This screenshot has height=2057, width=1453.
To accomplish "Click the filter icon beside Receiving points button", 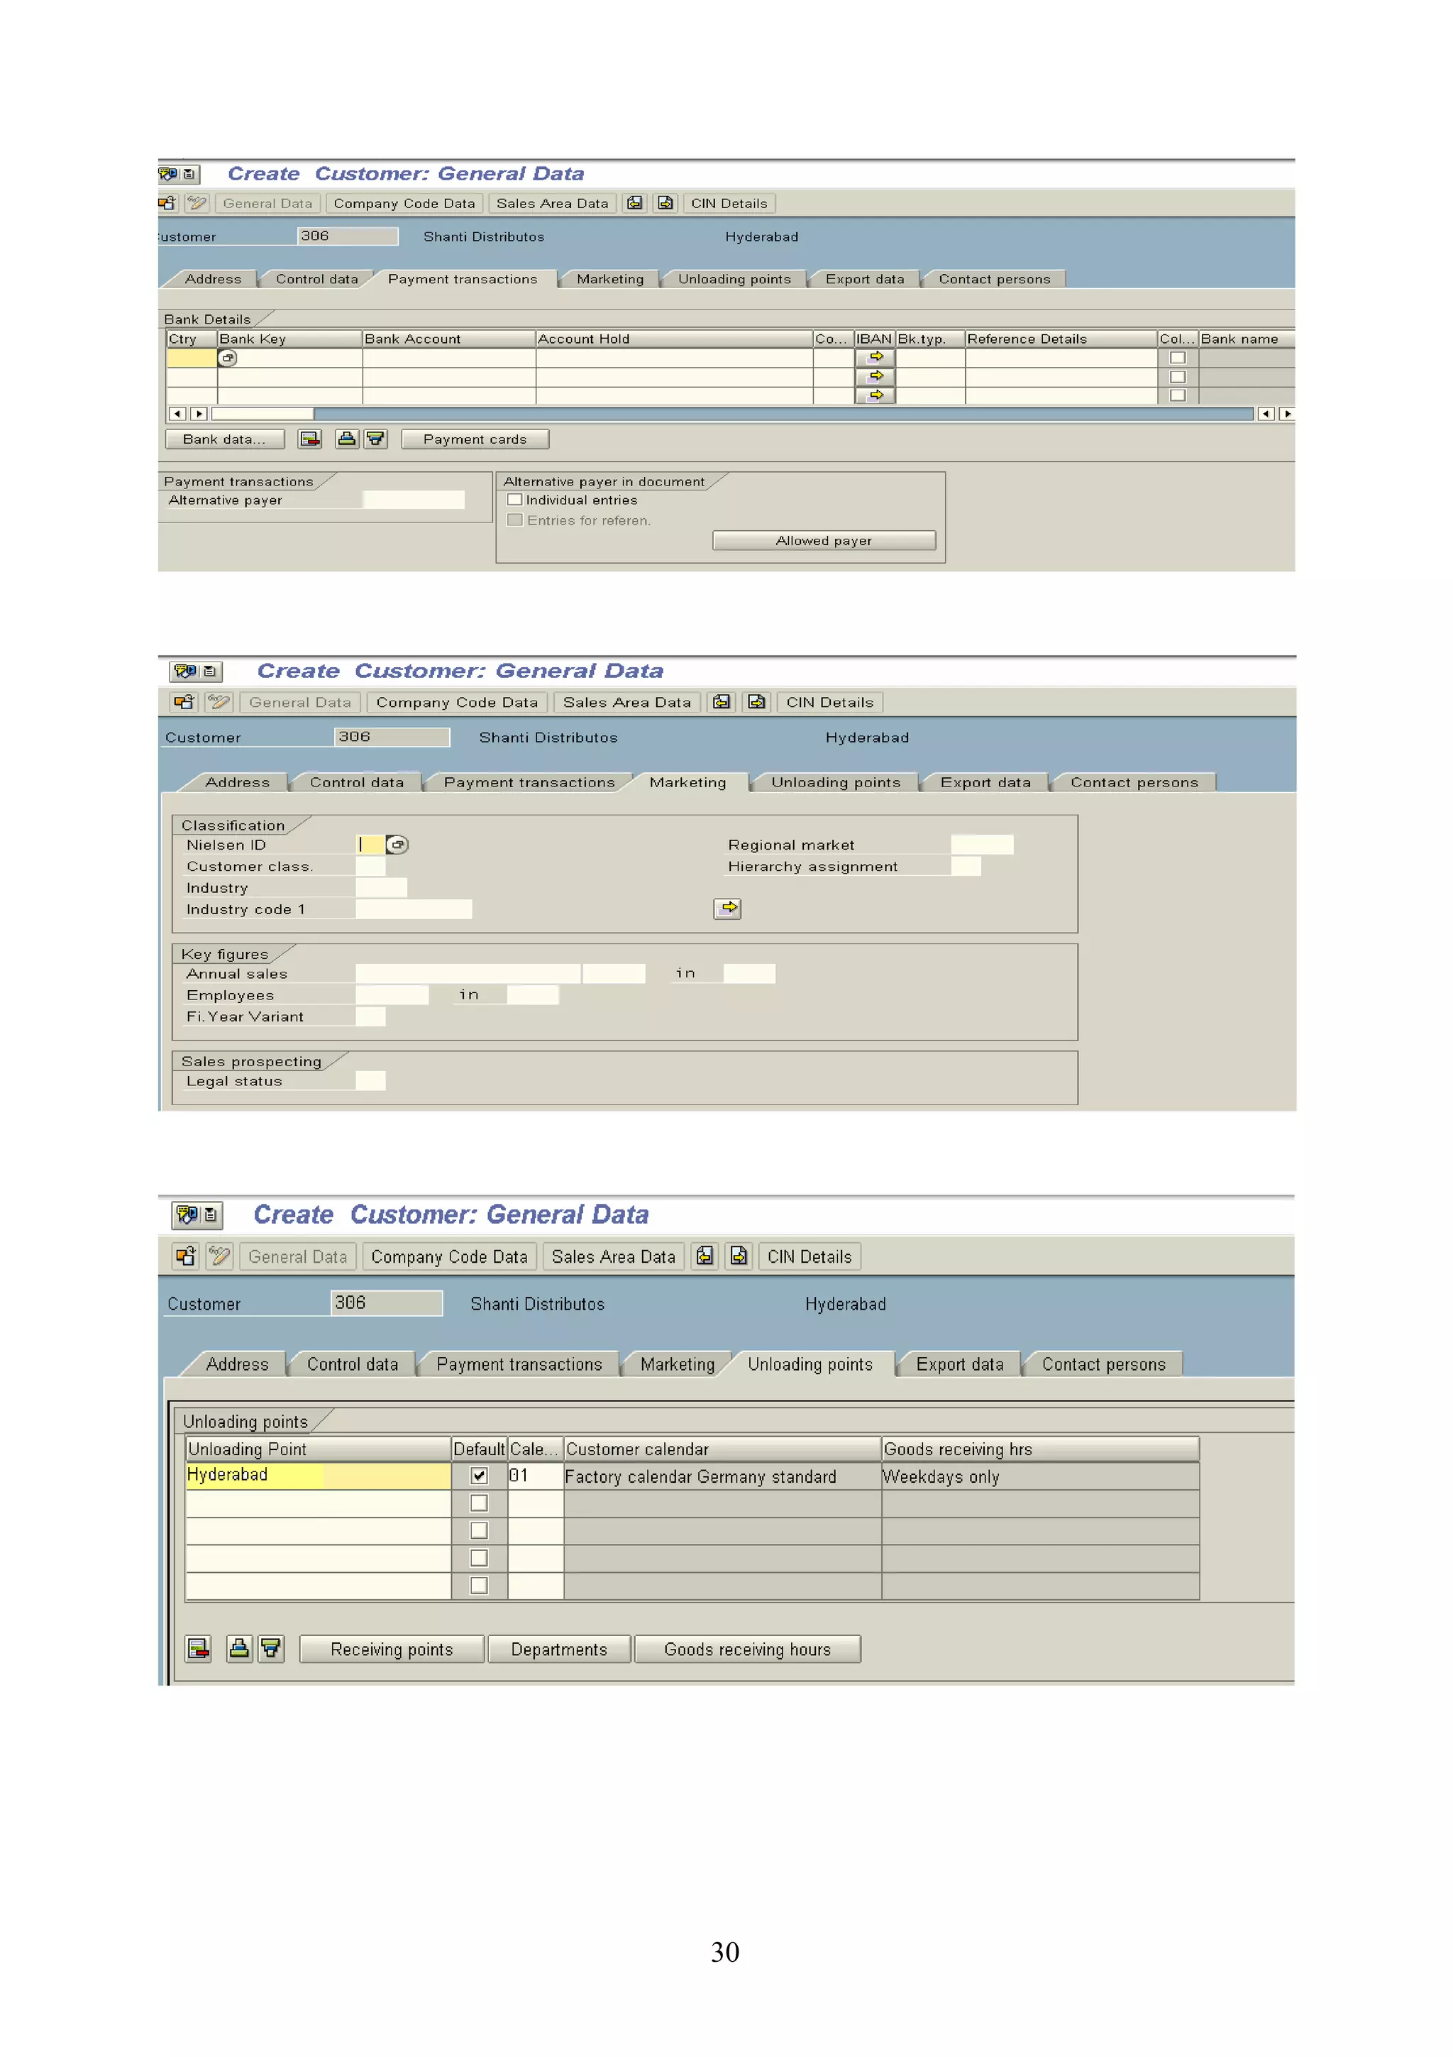I will tap(270, 1648).
